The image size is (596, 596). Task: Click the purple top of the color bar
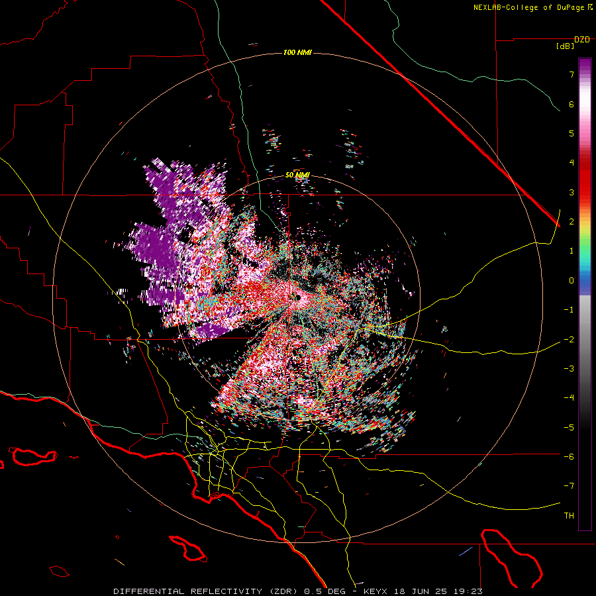pyautogui.click(x=585, y=65)
